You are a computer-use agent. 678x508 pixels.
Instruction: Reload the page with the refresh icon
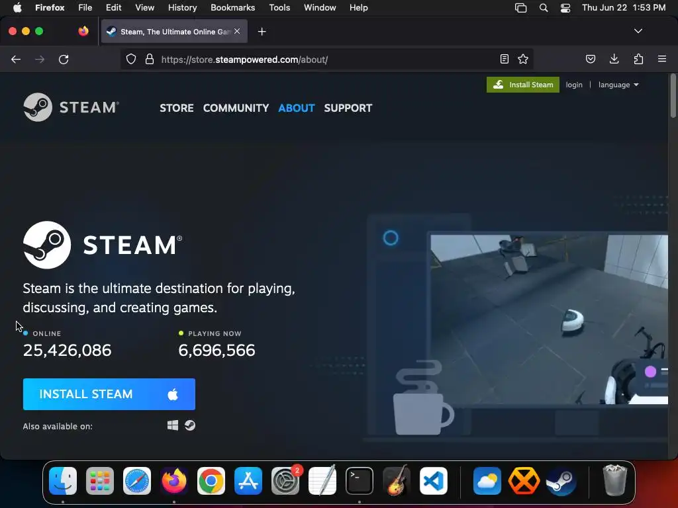[x=64, y=59]
